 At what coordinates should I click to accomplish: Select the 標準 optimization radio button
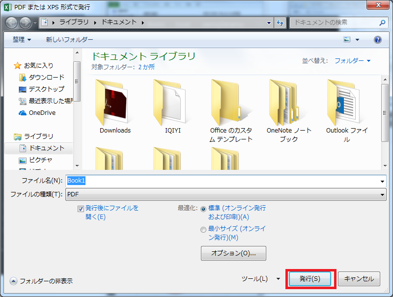[203, 207]
